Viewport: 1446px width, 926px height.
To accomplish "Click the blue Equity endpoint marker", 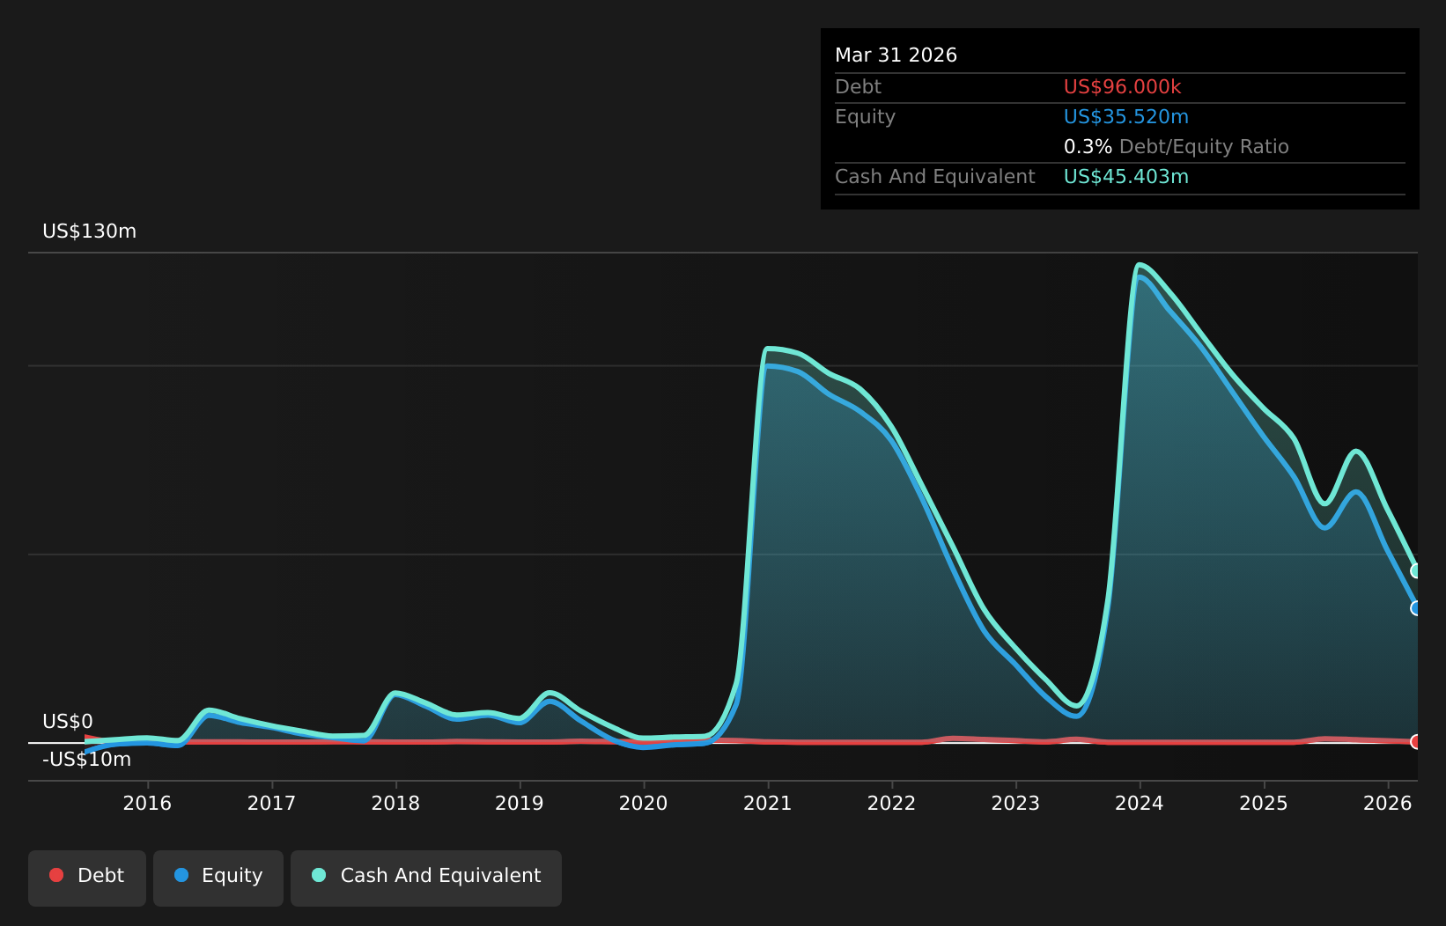I will [x=1416, y=608].
